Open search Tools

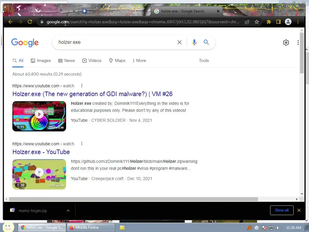[x=204, y=60]
